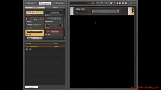
Task: Toggle the Real Wah pedal switch
Action: pyautogui.click(x=118, y=11)
